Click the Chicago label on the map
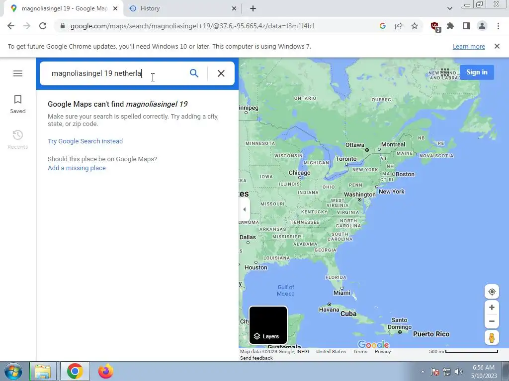 tap(300, 173)
